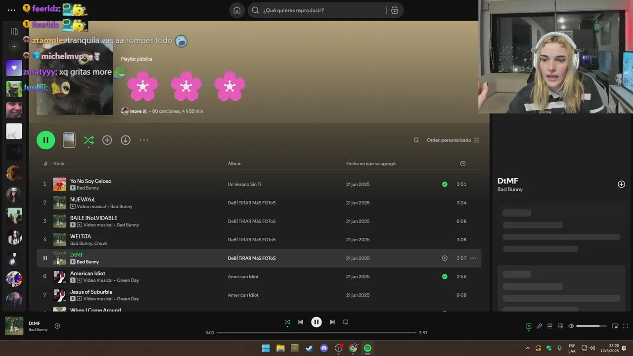Toggle Now Playing view icon
This screenshot has height=356, width=633.
(529, 326)
